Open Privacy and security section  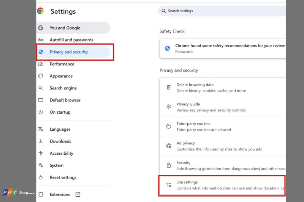point(73,52)
